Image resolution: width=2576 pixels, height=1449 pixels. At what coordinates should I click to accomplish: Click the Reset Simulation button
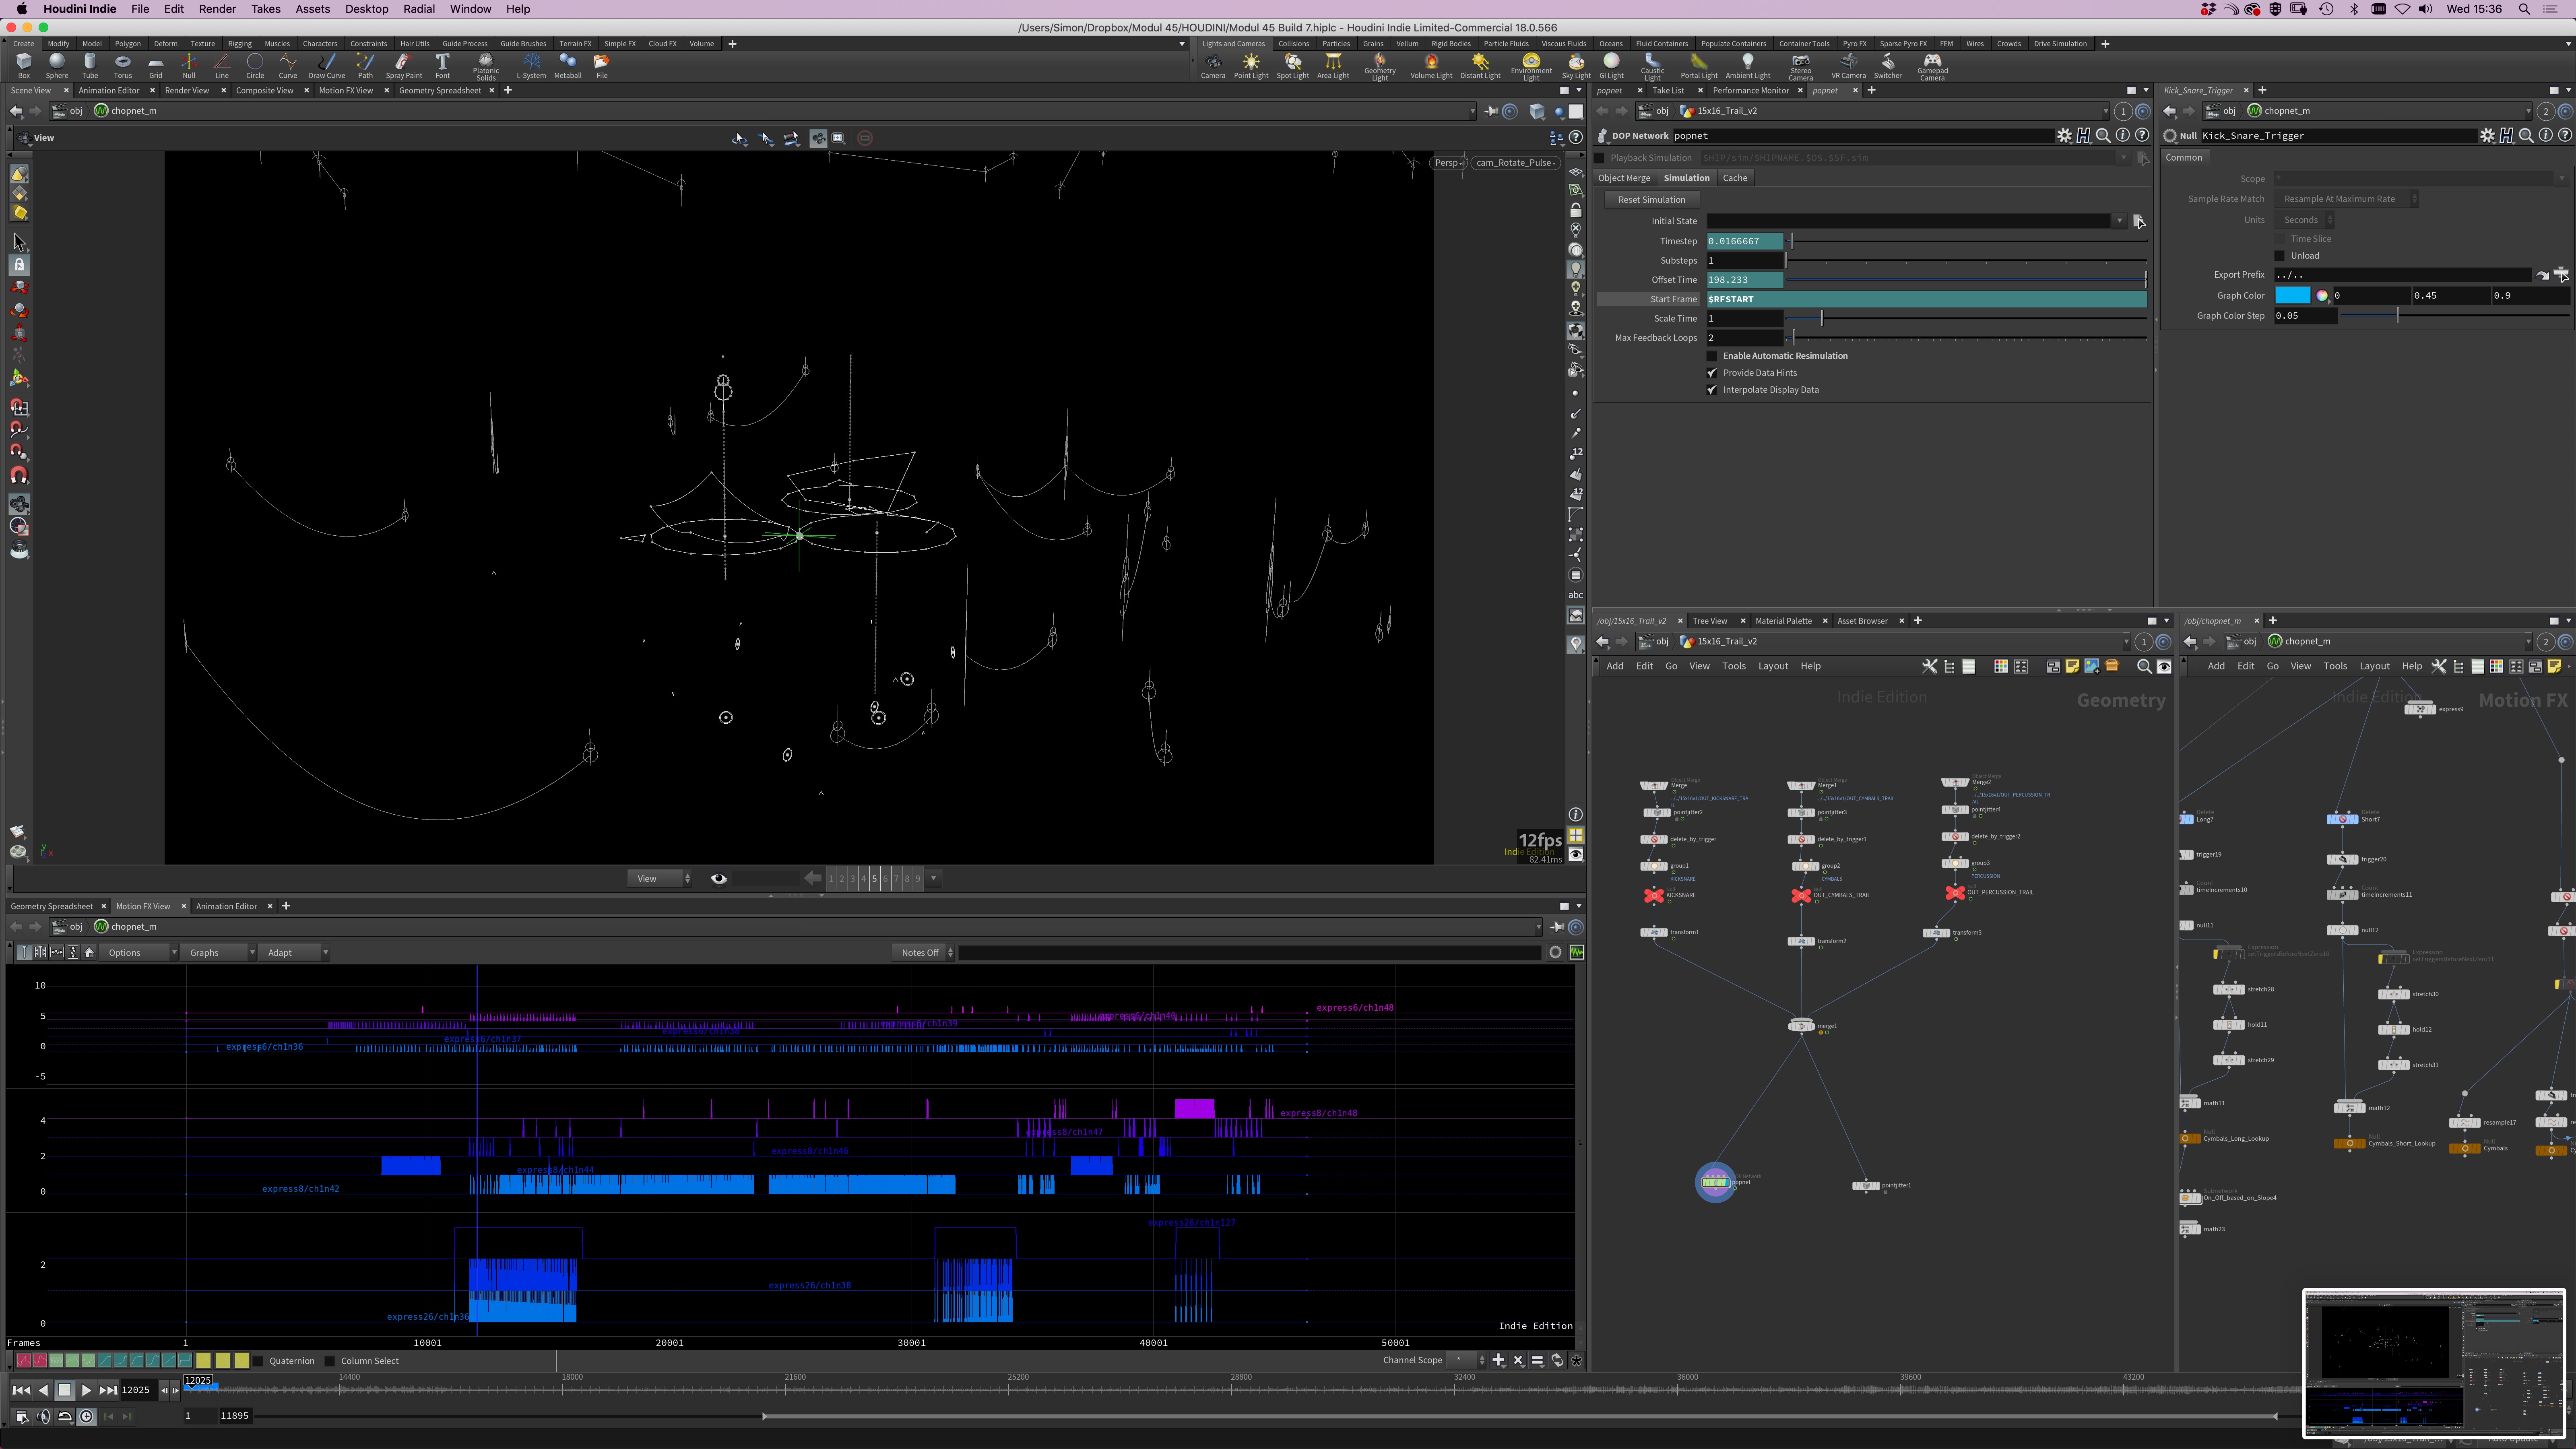[1652, 200]
